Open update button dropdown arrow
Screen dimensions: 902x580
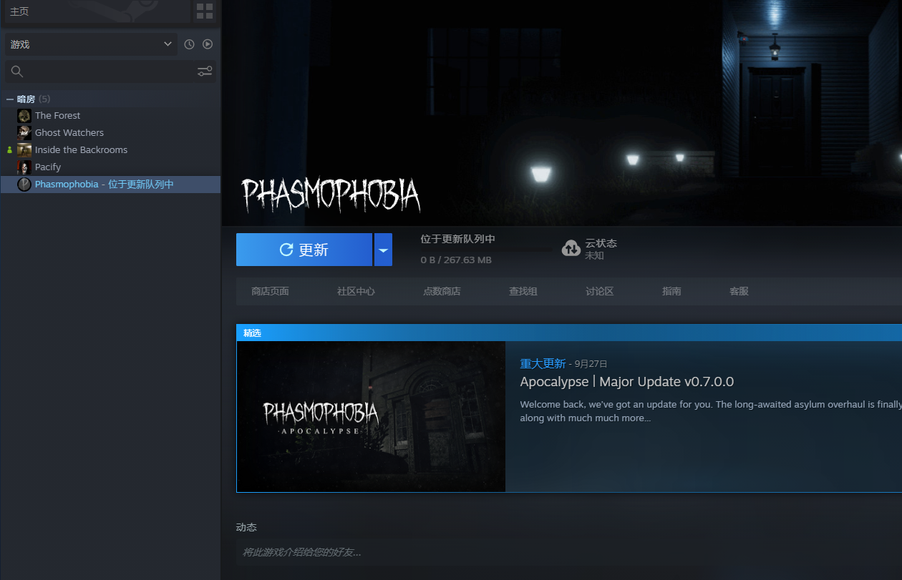383,250
